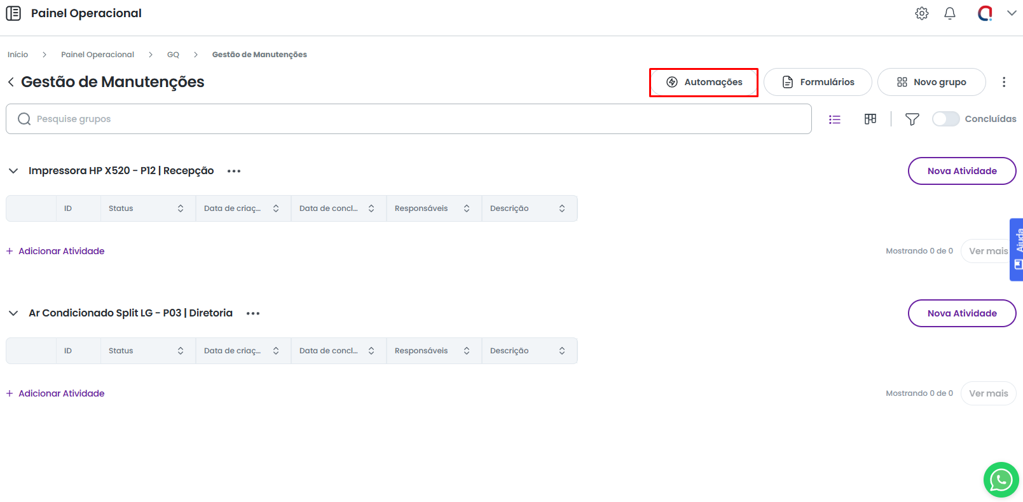Open options menu for Ar Condicionado group
The image size is (1023, 502).
[253, 313]
